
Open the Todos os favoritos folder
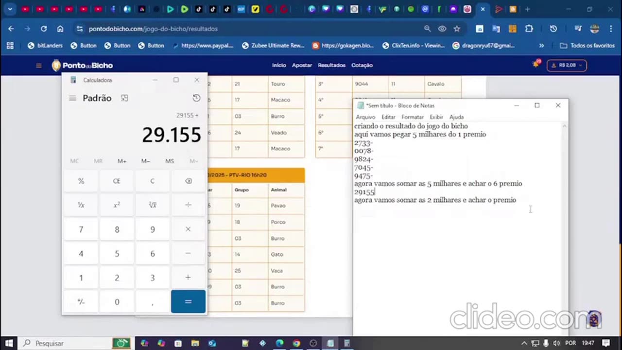click(x=587, y=45)
